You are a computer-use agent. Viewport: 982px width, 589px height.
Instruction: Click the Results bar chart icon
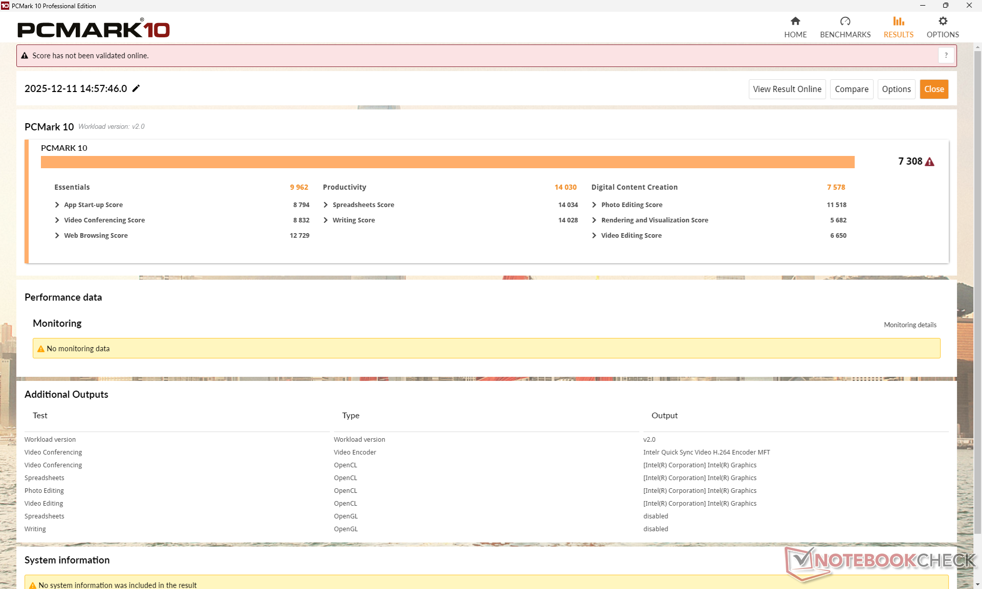click(x=898, y=21)
